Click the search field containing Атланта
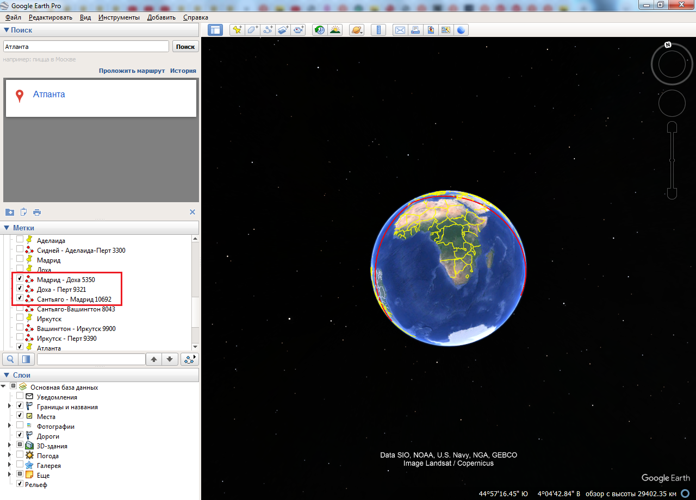Viewport: 696px width, 500px height. pyautogui.click(x=86, y=47)
